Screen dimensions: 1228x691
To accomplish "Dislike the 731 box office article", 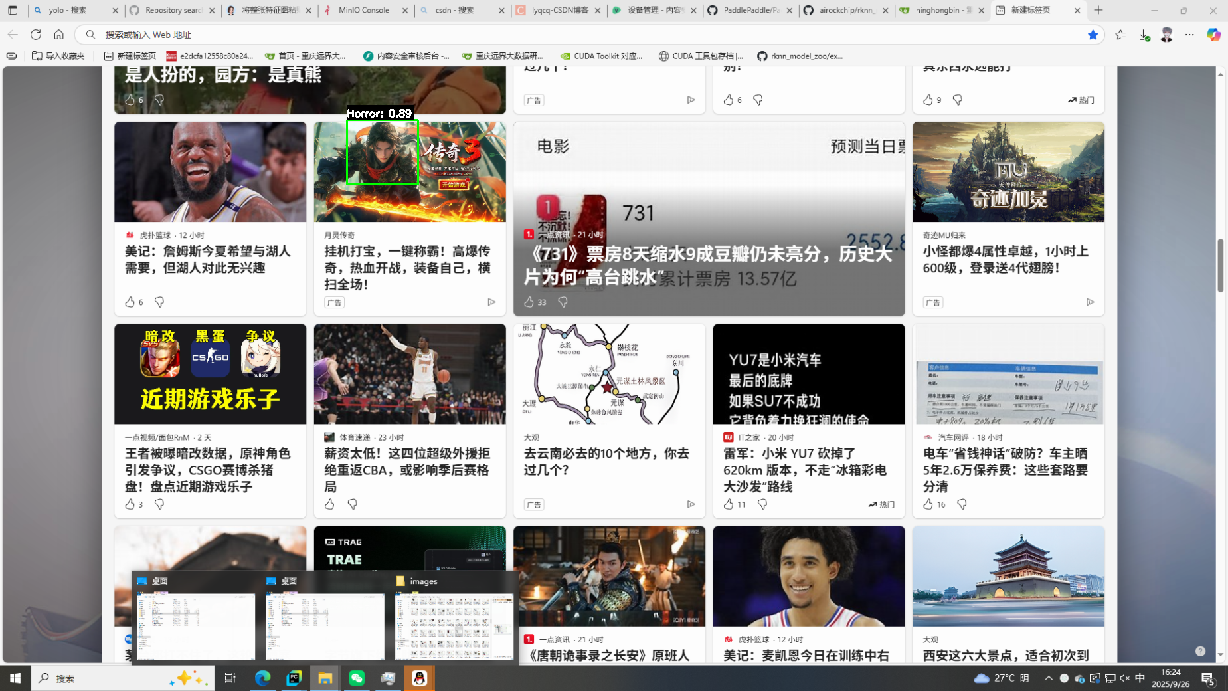I will pos(563,302).
